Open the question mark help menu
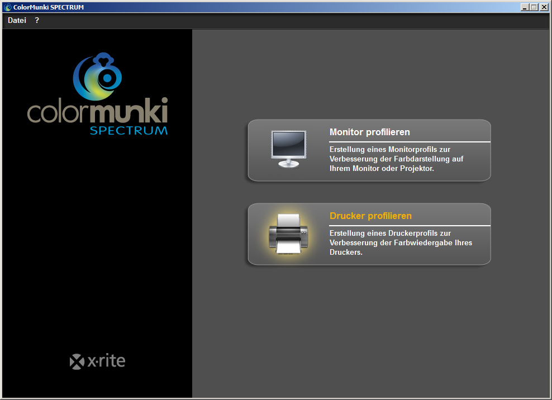Screen dimensions: 552x400 pyautogui.click(x=37, y=21)
